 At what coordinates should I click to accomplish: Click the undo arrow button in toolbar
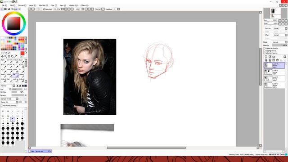(x=29, y=9)
